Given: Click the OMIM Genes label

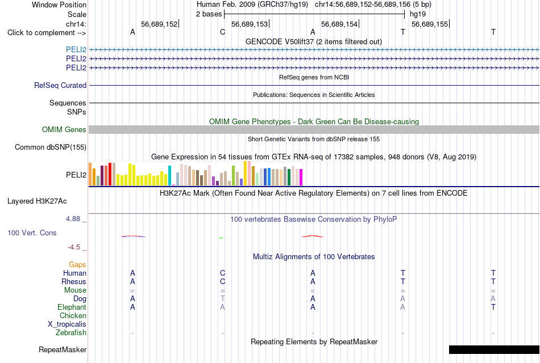Looking at the screenshot, I should (64, 129).
